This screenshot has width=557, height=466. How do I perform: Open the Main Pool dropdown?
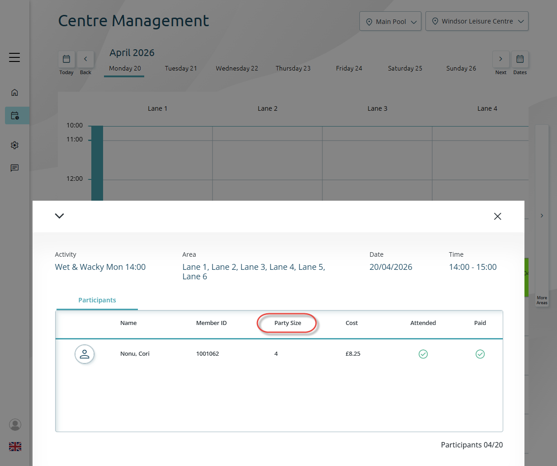pos(391,21)
